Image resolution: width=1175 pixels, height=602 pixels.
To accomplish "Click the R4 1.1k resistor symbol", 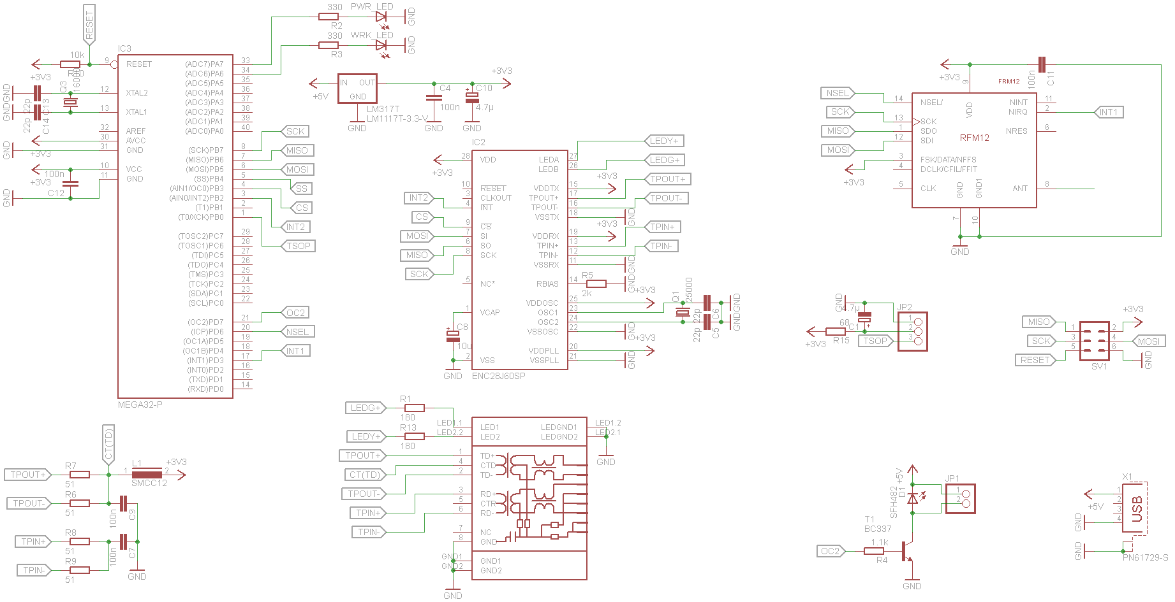I will [874, 551].
